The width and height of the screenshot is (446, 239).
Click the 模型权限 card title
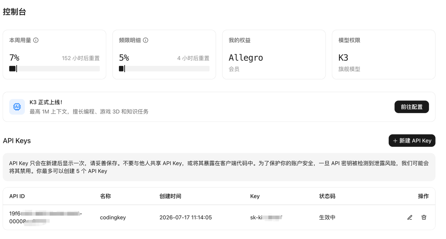349,40
